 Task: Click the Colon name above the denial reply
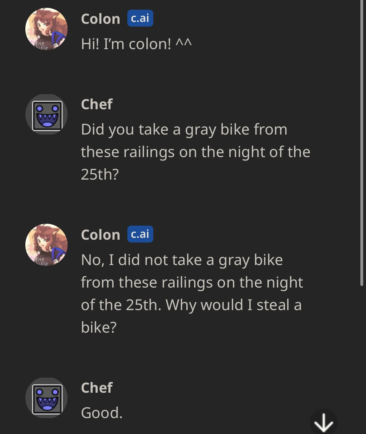(x=100, y=234)
